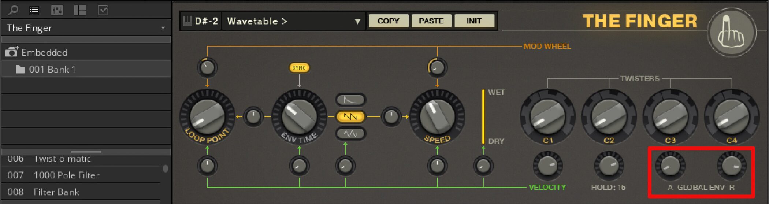The height and width of the screenshot is (204, 769).
Task: Select the D#-2 key label
Action: tap(206, 21)
